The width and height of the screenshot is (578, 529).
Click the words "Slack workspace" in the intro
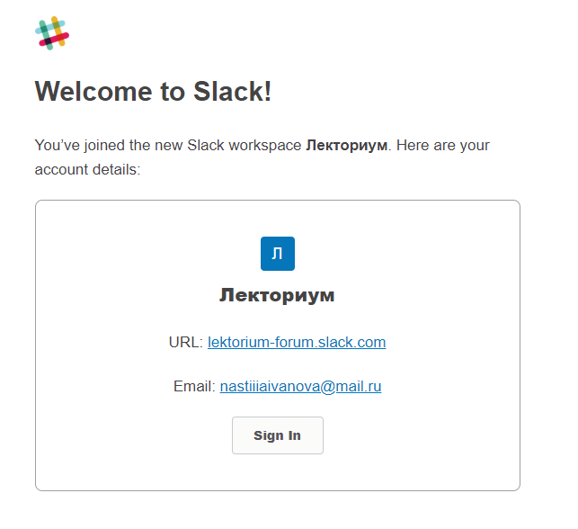[245, 146]
